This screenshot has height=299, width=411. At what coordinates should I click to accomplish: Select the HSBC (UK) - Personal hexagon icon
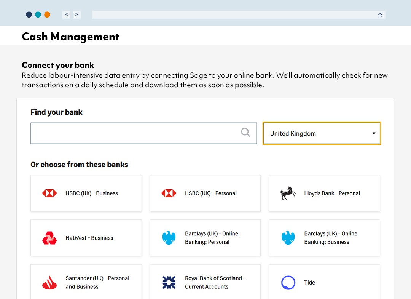pos(169,193)
